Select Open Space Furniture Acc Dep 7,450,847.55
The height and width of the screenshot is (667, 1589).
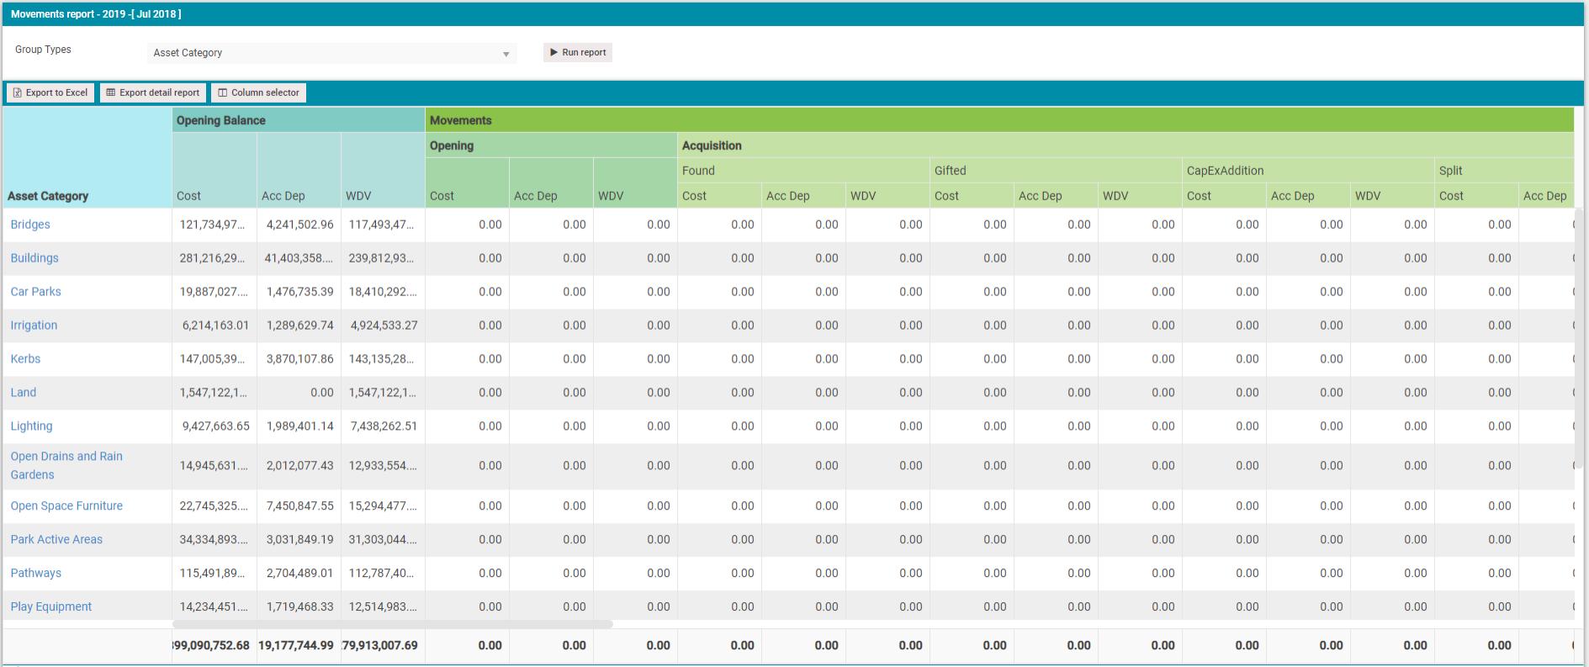point(299,506)
